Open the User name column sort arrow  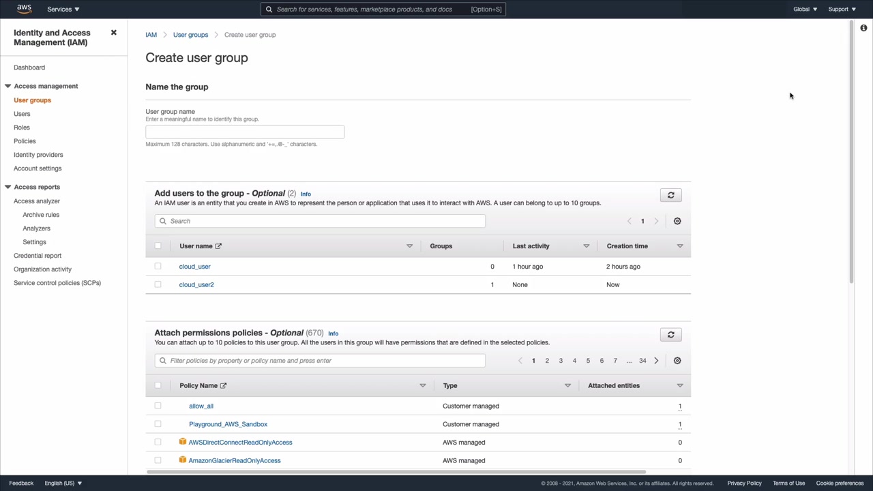pos(409,246)
